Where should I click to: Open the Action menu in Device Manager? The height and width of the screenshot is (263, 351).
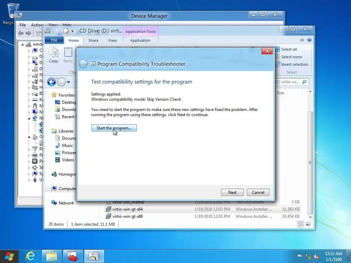point(37,25)
